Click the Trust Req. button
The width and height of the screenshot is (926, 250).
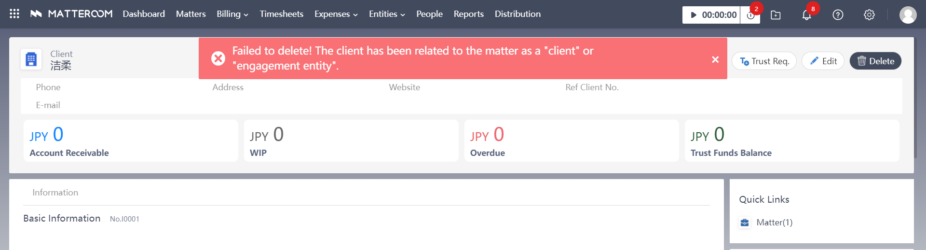click(x=764, y=61)
